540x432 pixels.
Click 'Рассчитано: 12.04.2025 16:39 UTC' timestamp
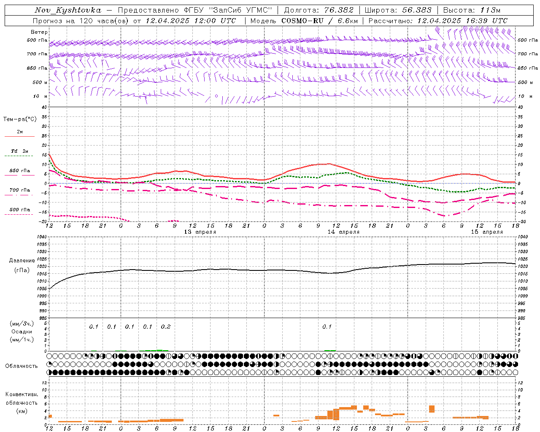click(x=438, y=21)
